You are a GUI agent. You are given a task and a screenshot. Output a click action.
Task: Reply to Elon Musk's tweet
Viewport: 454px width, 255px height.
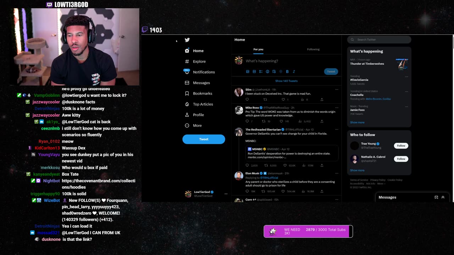coord(247,191)
